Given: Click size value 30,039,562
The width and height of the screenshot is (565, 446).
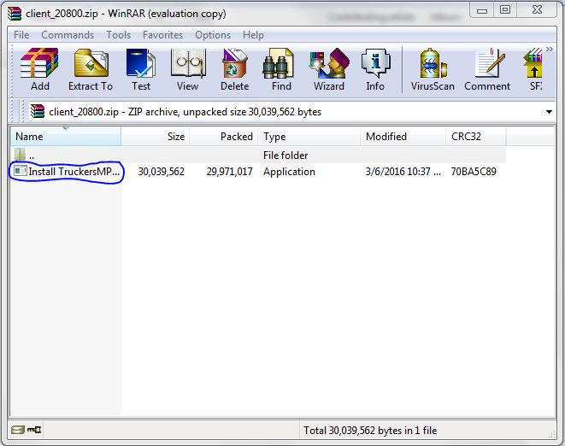Looking at the screenshot, I should (x=161, y=172).
